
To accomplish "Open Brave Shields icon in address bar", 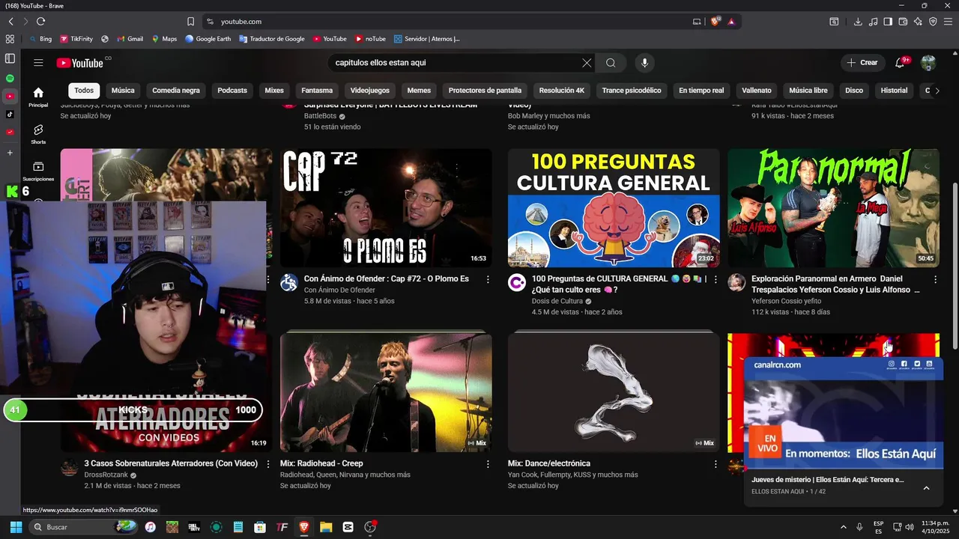I will coord(715,22).
